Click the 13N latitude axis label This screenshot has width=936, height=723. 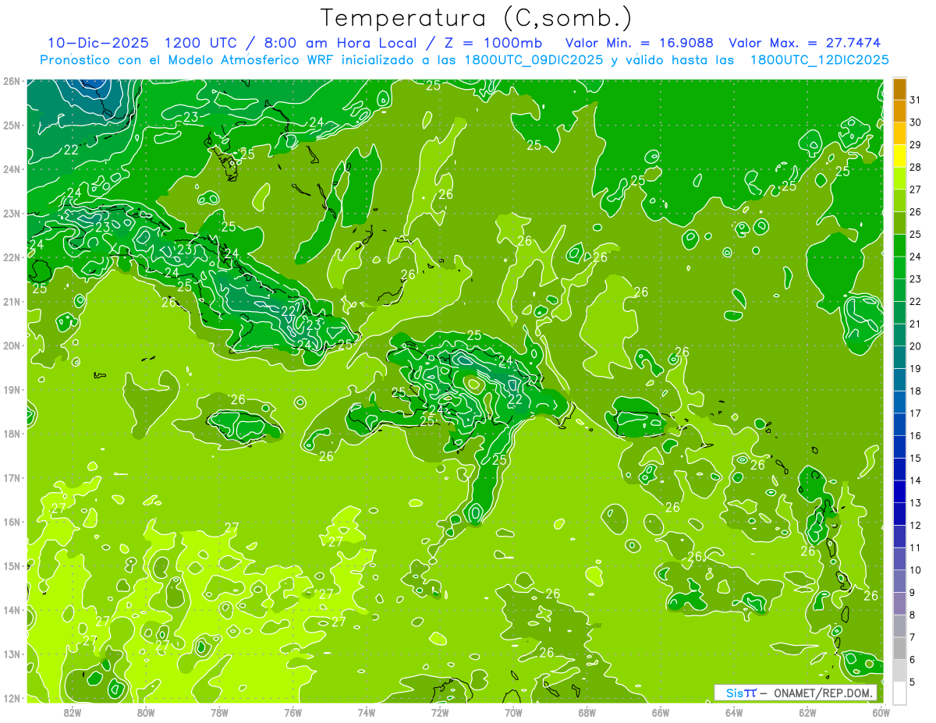[12, 654]
